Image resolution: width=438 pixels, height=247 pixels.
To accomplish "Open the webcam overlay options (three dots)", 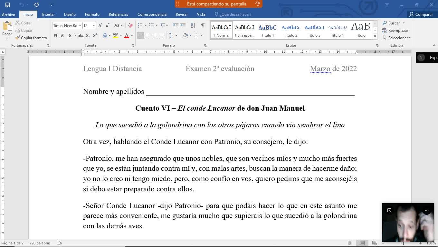I will pos(427,210).
